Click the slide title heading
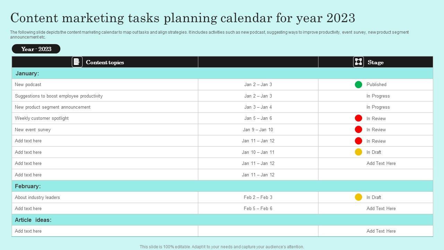444x250 pixels. click(x=183, y=18)
